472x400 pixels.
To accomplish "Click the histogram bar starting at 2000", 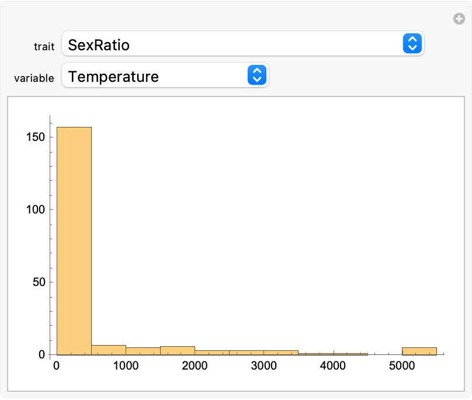I will coord(212,352).
